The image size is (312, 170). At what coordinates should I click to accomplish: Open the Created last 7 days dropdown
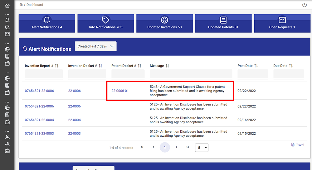[95, 46]
